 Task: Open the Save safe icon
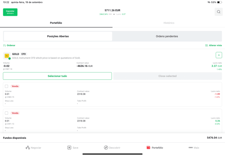coord(69,147)
